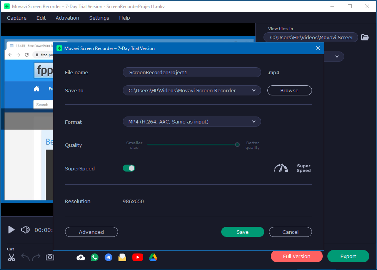The width and height of the screenshot is (377, 270).
Task: Open Advanced export settings
Action: click(92, 232)
